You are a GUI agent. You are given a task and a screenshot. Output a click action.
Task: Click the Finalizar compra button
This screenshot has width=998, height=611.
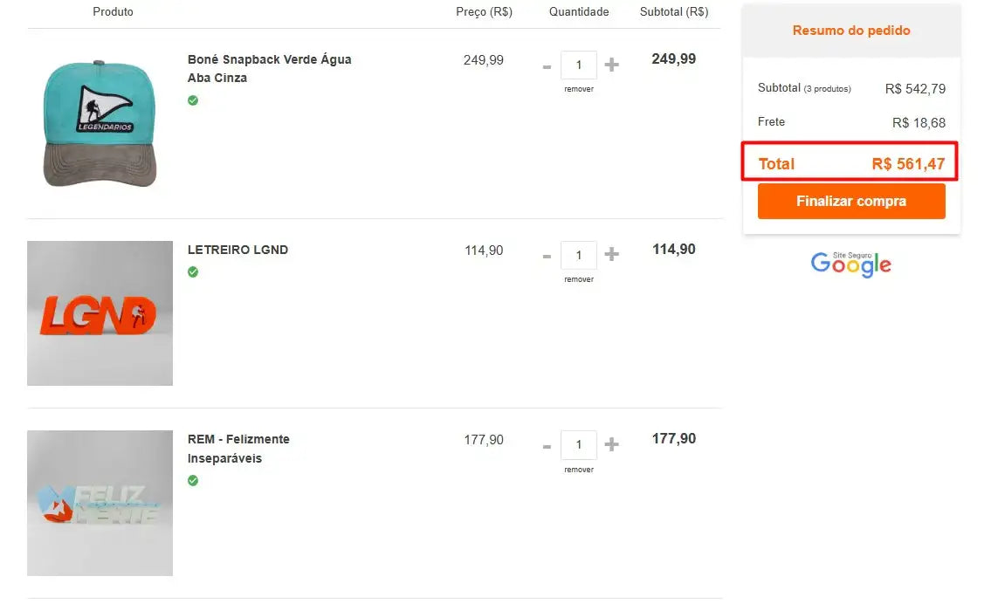850,201
